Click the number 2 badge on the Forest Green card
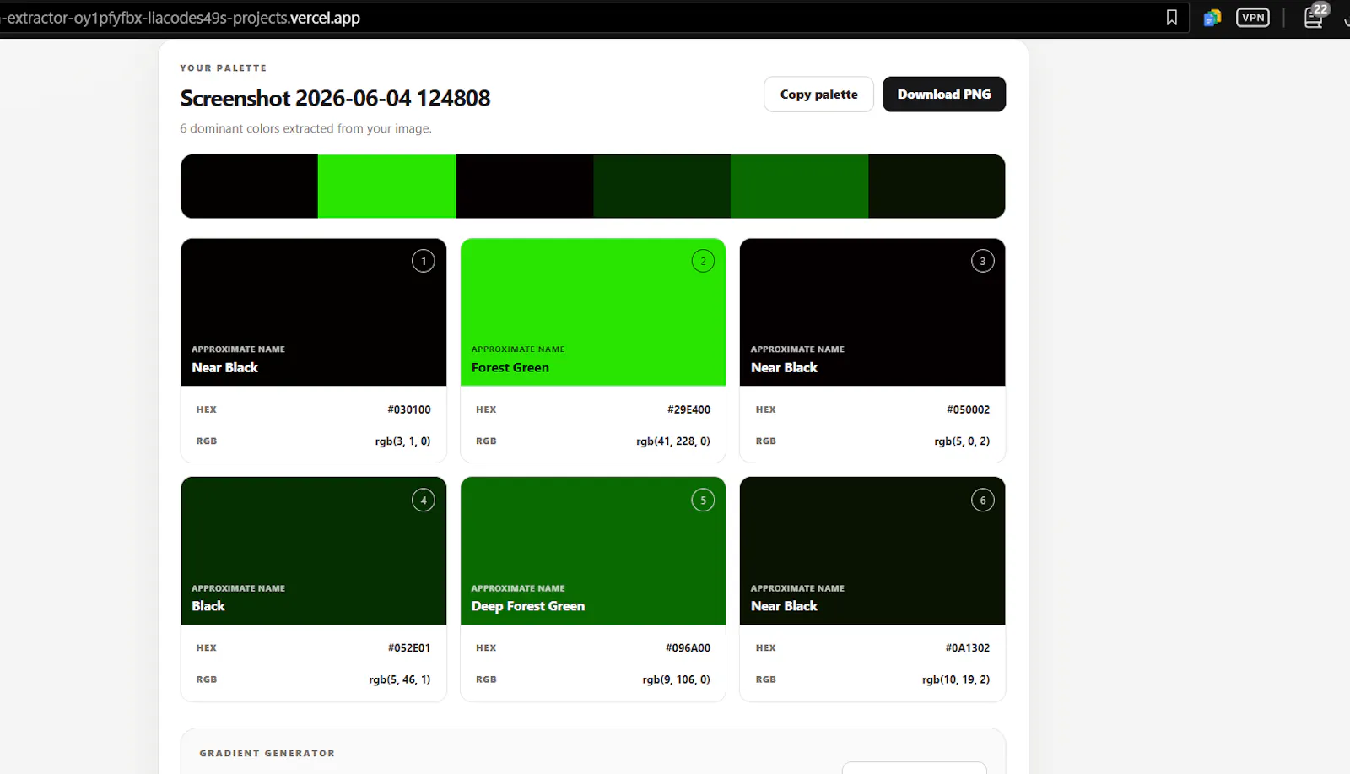The width and height of the screenshot is (1350, 774). [703, 261]
